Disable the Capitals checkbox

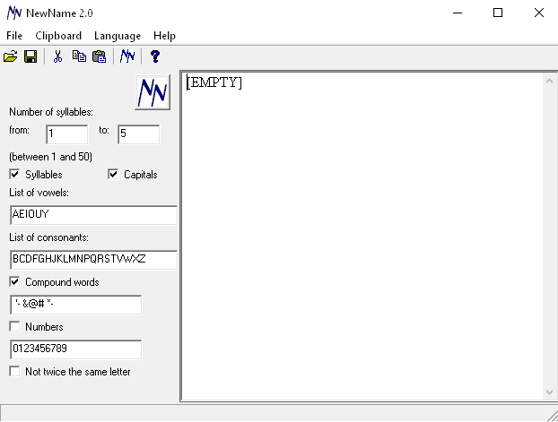pos(113,175)
